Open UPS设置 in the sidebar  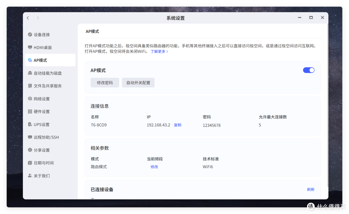(50, 124)
